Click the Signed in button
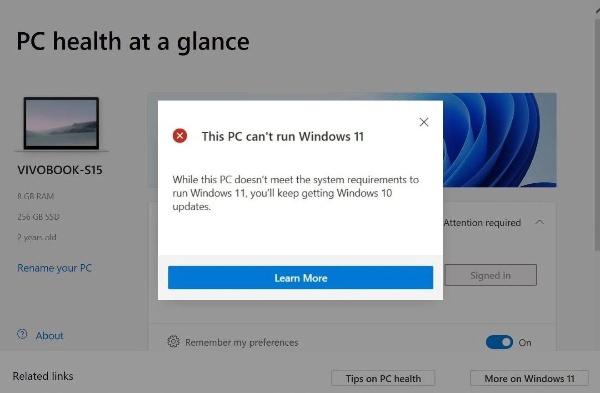Image resolution: width=600 pixels, height=393 pixels. (490, 275)
